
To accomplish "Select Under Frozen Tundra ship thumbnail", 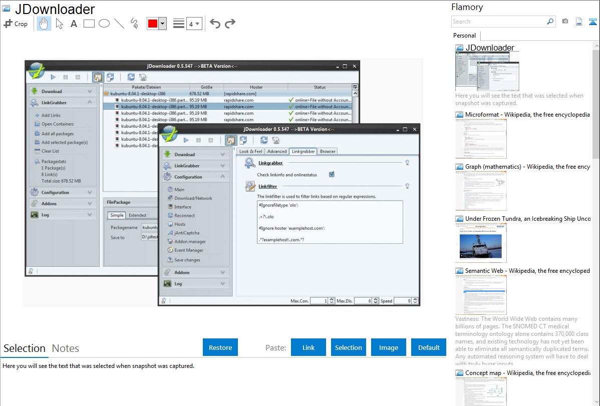I will (481, 243).
